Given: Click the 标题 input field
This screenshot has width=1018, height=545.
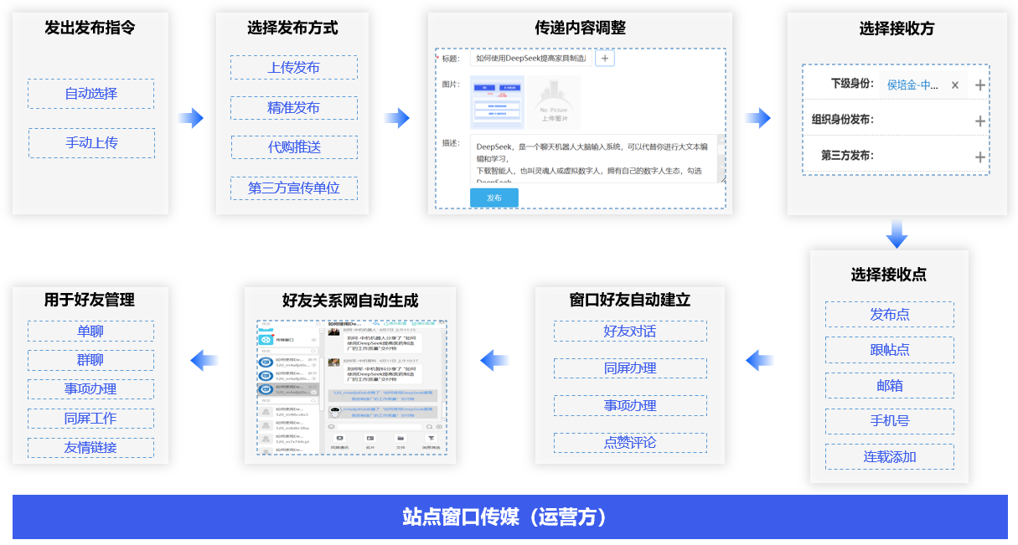Looking at the screenshot, I should (x=530, y=58).
